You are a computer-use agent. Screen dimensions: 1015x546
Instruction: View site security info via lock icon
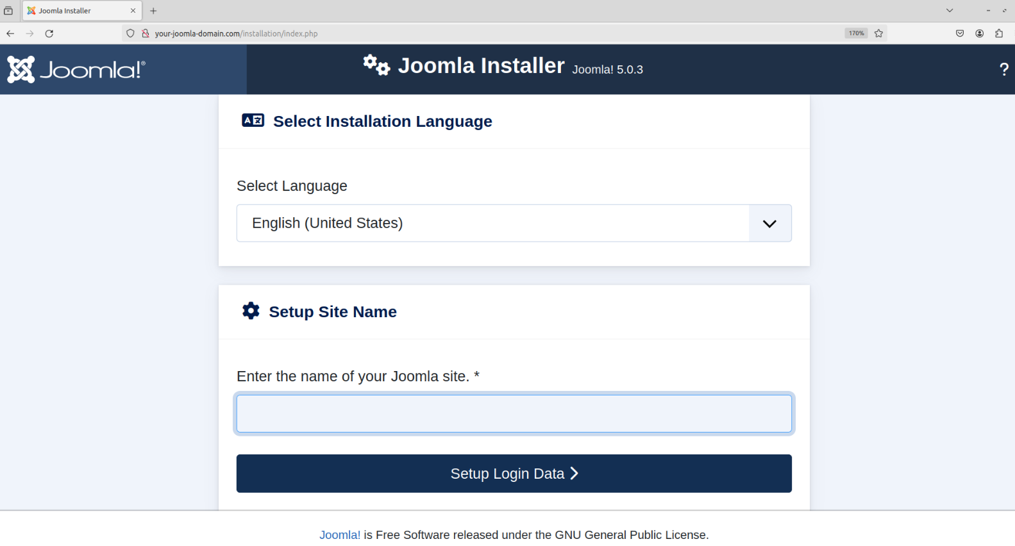pyautogui.click(x=145, y=33)
